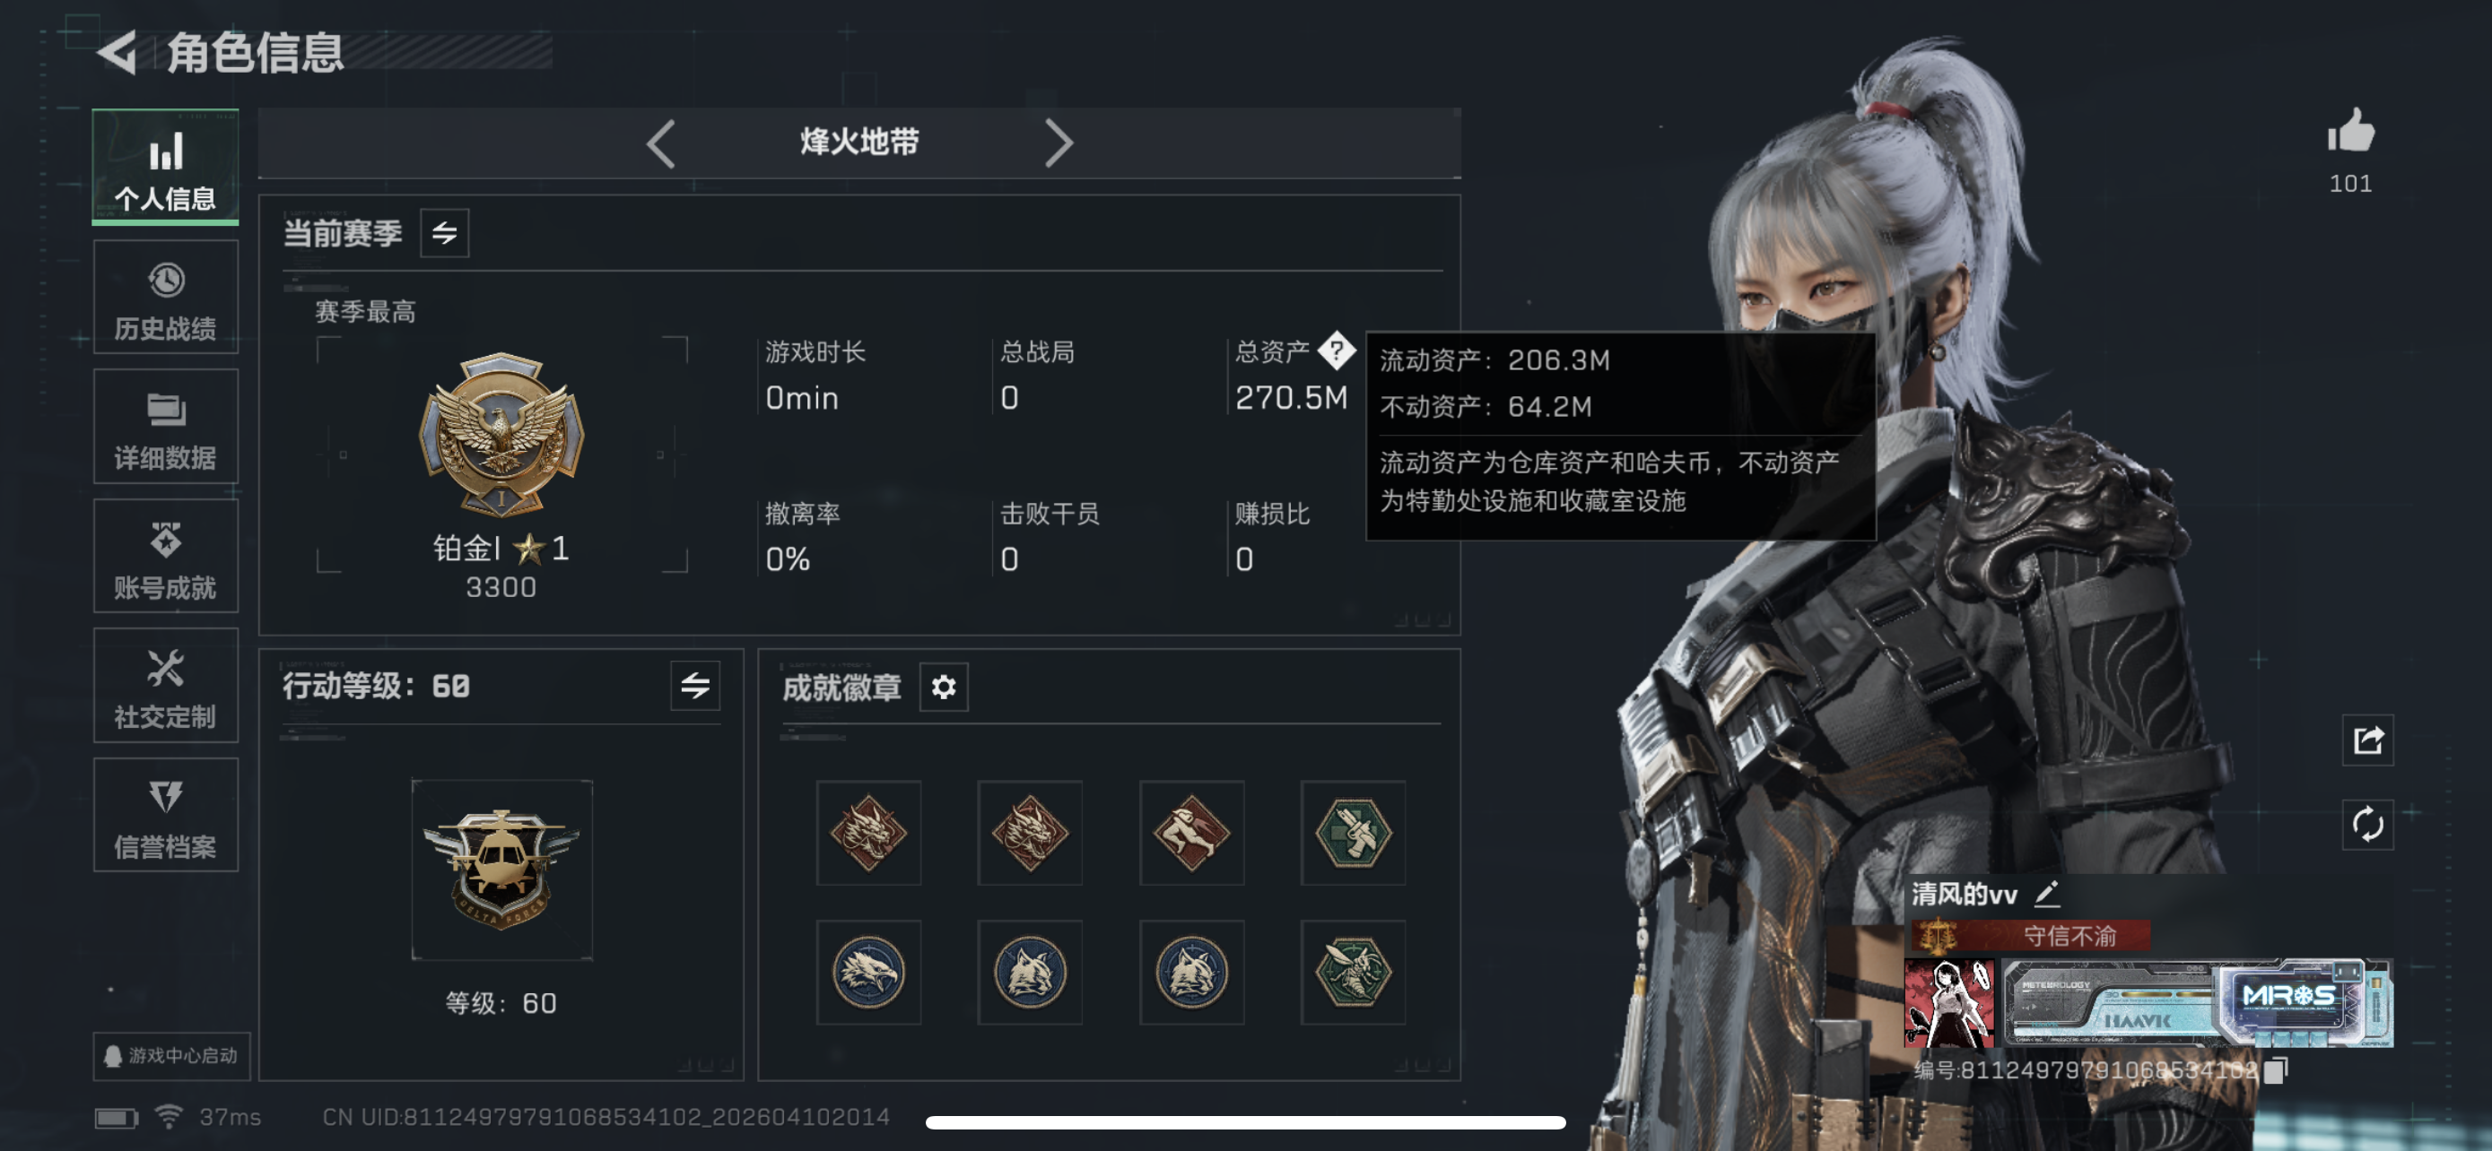Switch to previous mode with left chevron
The height and width of the screenshot is (1151, 2492).
[x=661, y=144]
